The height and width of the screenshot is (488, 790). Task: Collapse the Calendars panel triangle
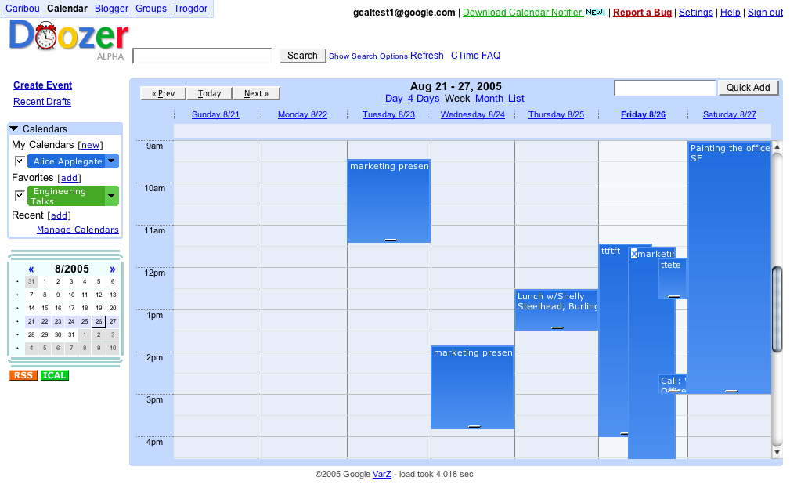(14, 129)
